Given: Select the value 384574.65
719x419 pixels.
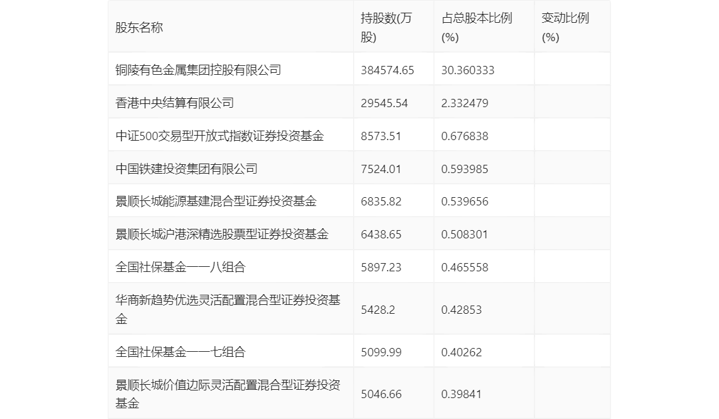Looking at the screenshot, I should pyautogui.click(x=387, y=70).
